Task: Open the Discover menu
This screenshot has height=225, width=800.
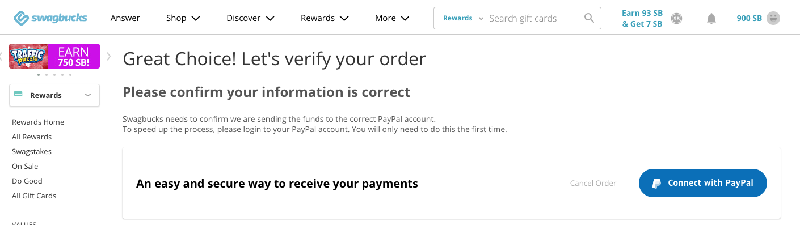Action: 250,18
